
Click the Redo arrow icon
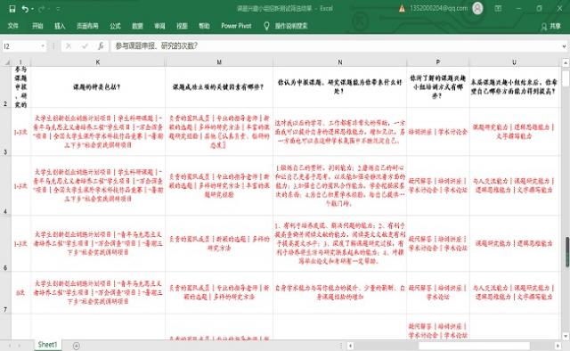(42, 9)
